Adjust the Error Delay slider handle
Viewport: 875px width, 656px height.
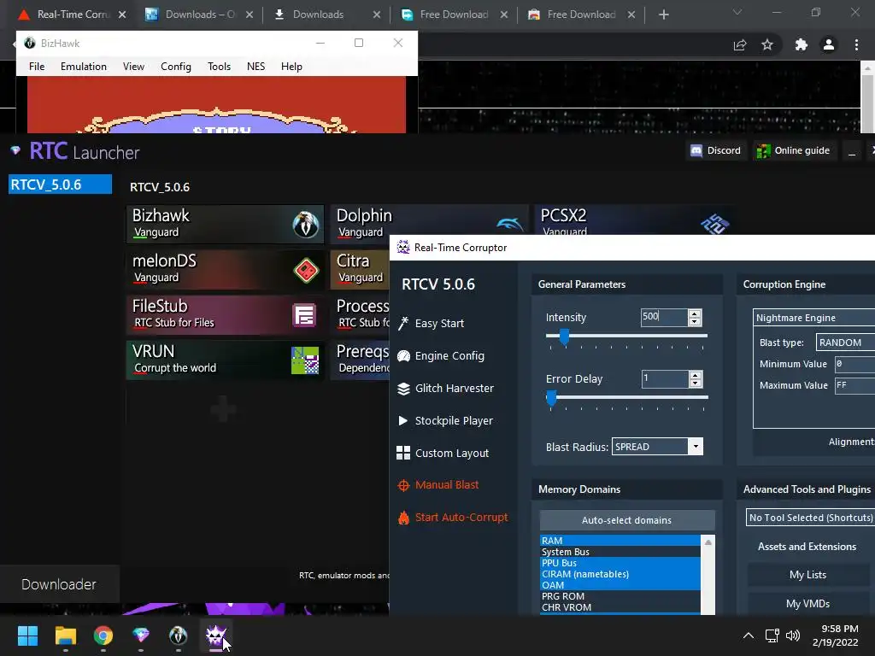pyautogui.click(x=551, y=398)
